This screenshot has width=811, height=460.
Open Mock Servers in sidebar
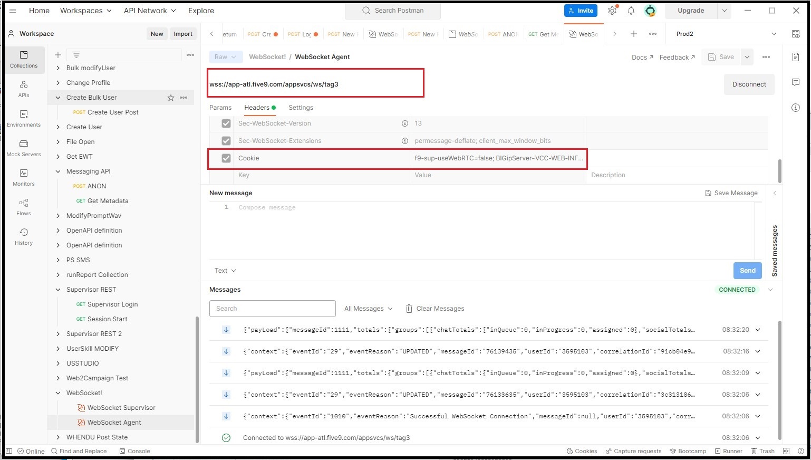[24, 148]
